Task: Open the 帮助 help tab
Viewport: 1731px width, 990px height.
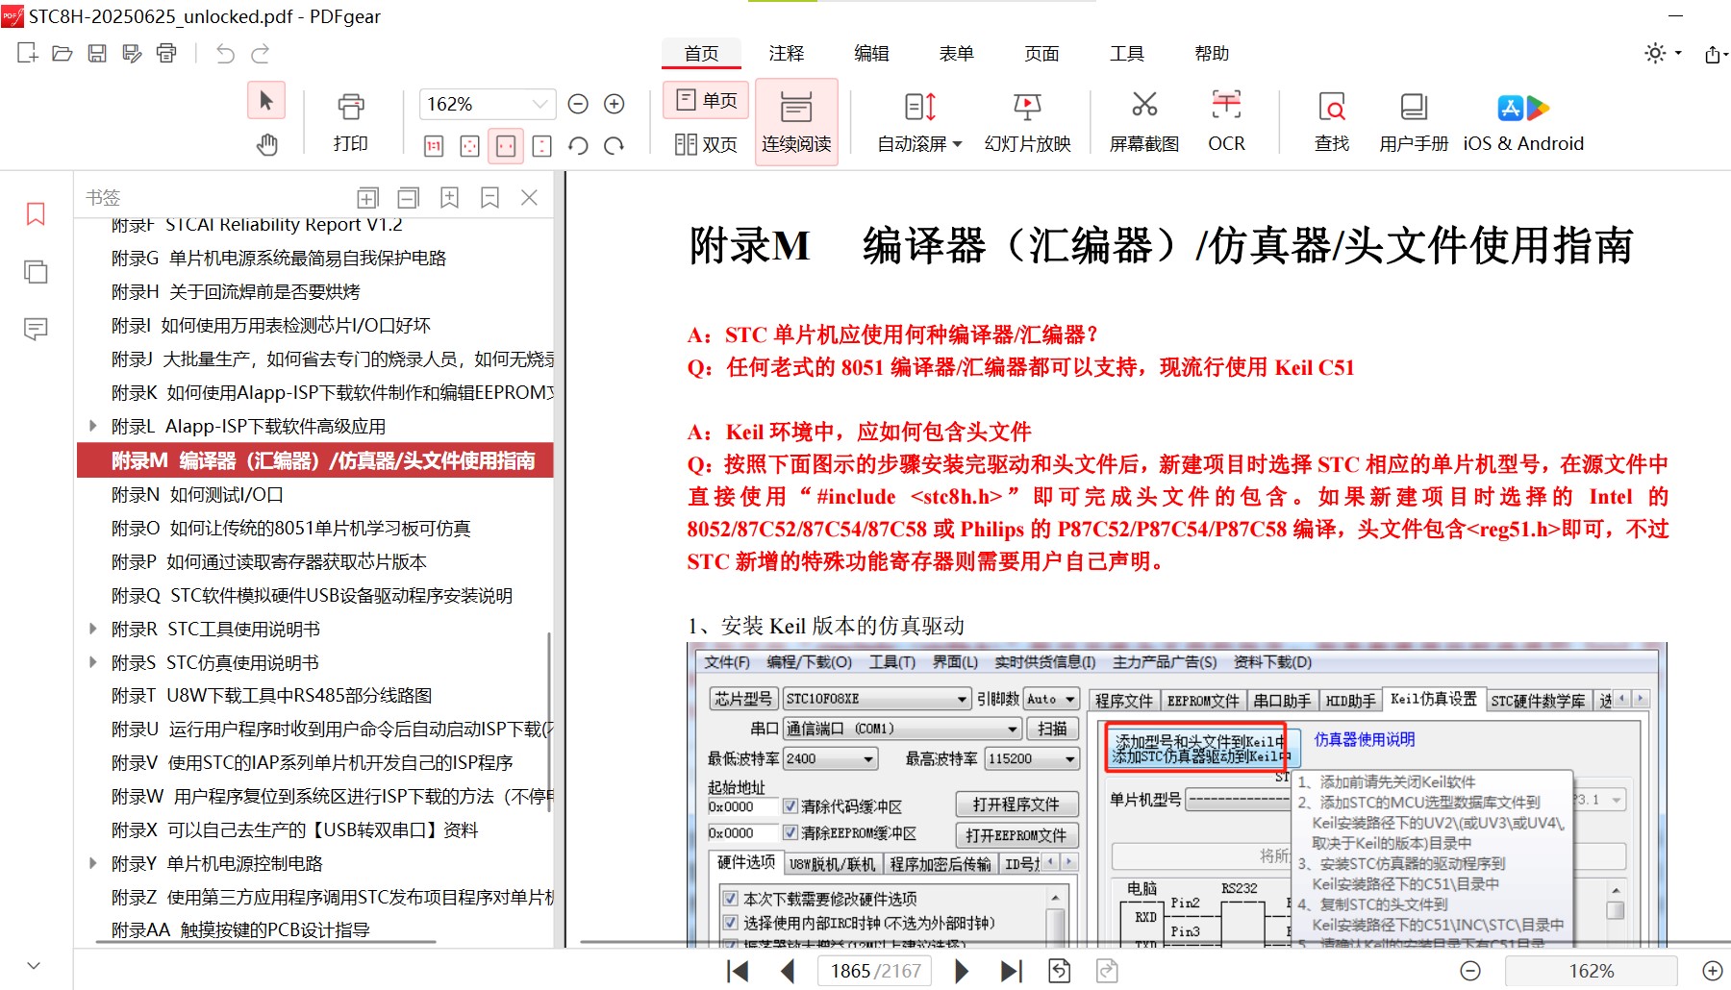Action: (1212, 54)
